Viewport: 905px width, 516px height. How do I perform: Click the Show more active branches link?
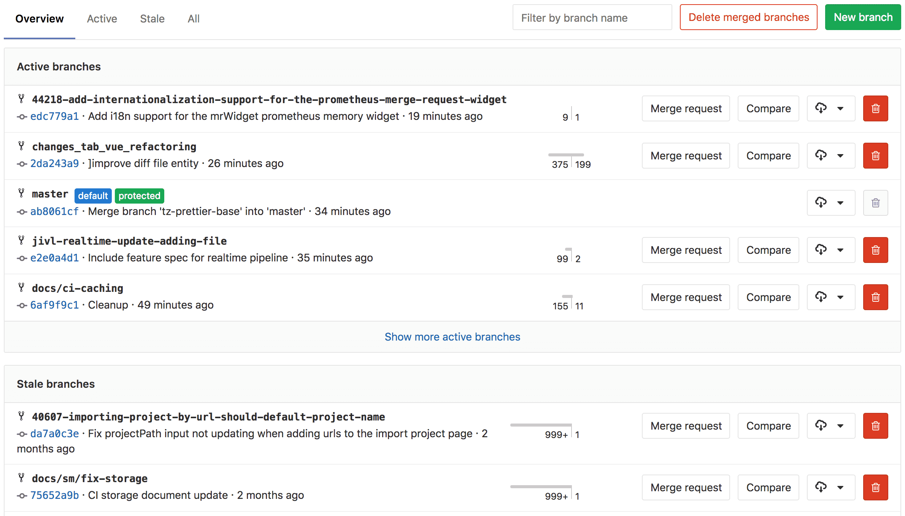[452, 337]
